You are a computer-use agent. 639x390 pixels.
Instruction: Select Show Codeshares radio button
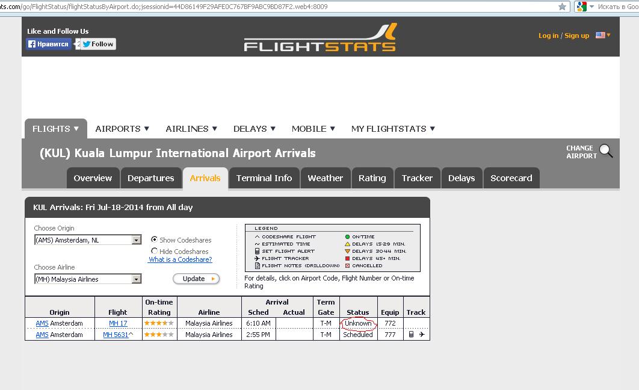click(154, 240)
